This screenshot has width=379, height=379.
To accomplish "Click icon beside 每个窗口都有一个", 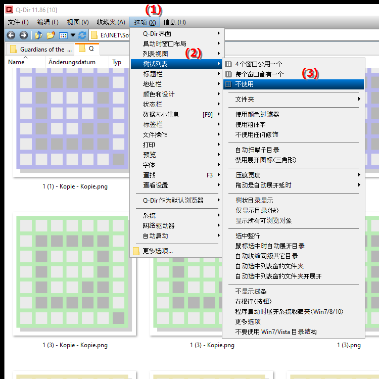I will (x=228, y=74).
